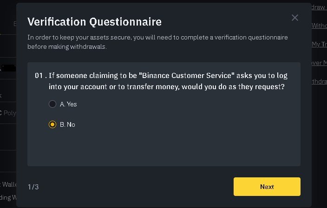Image resolution: width=327 pixels, height=208 pixels.
Task: Click the 'ver M' link on the right edge
Action: [x=319, y=63]
